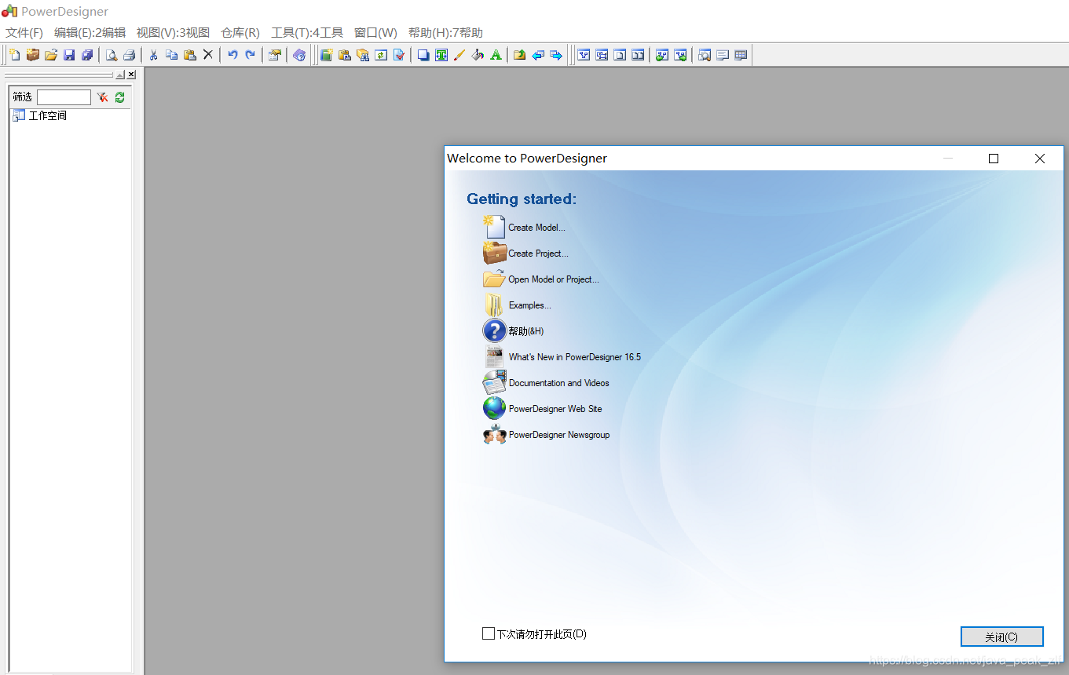The height and width of the screenshot is (675, 1069).
Task: Open the 工具(T) menu
Action: coord(307,33)
